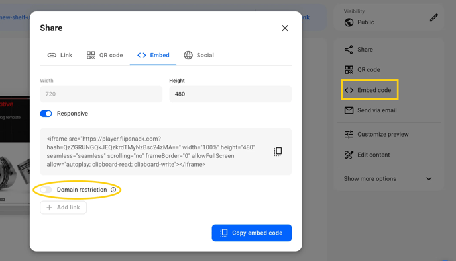Screen dimensions: 456x261
Task: Edit visibility with the pencil icon
Action: click(x=433, y=18)
